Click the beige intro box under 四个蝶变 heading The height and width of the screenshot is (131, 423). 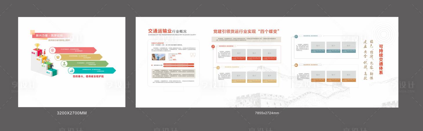tap(246, 39)
